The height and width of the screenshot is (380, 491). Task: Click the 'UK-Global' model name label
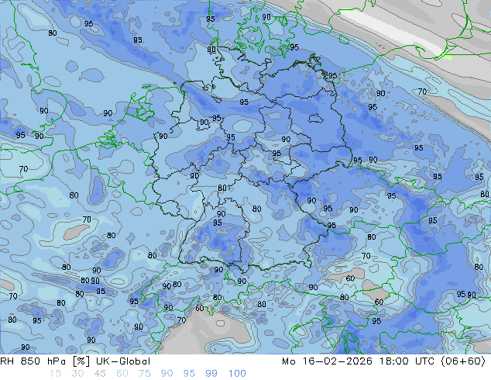(123, 361)
